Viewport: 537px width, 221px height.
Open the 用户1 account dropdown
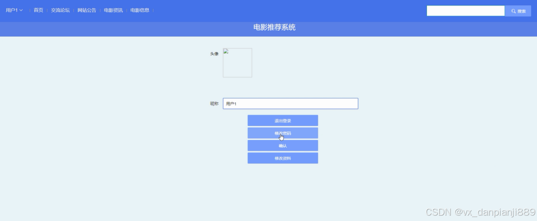tap(14, 10)
